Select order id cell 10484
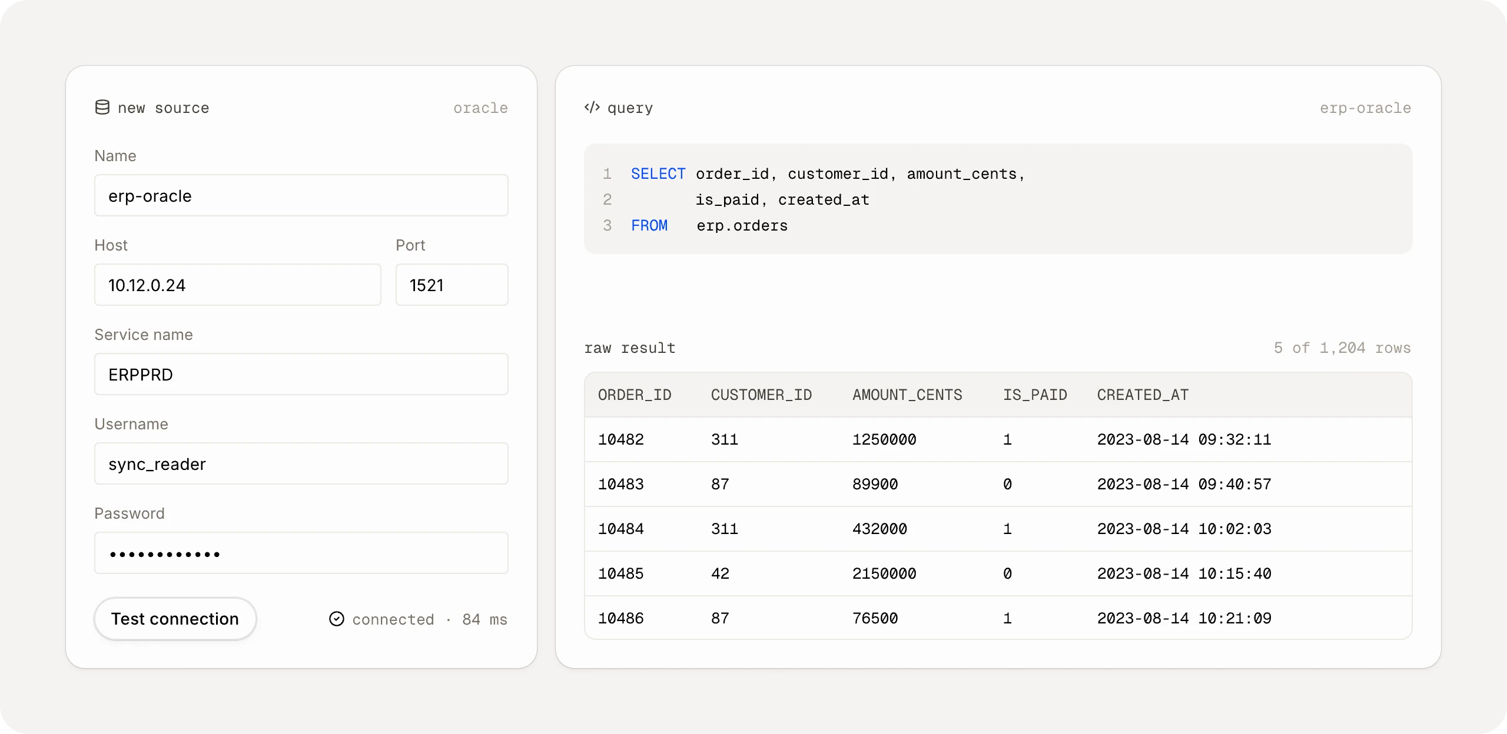1507x734 pixels. click(x=621, y=529)
